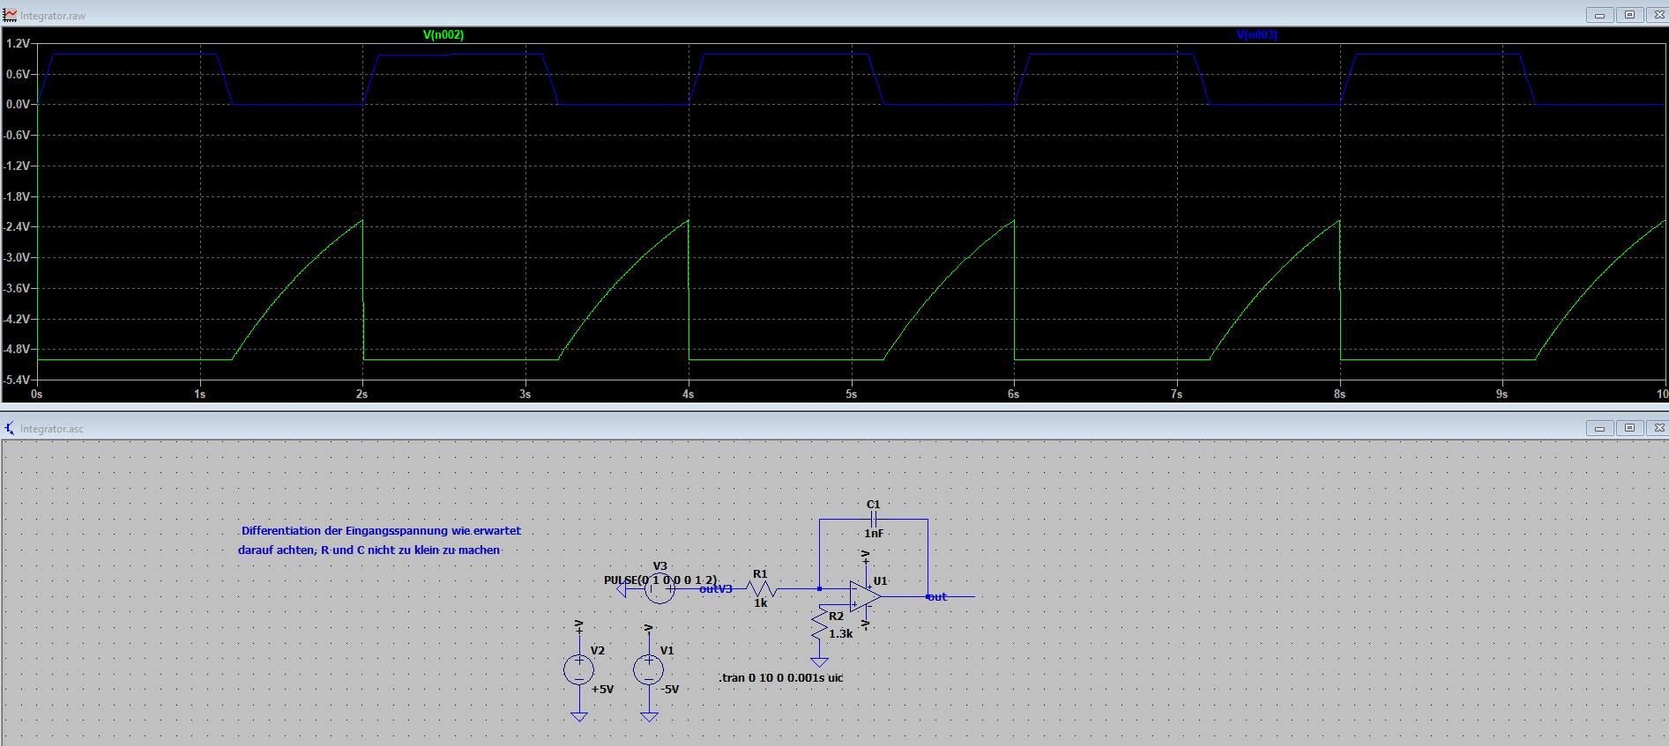Viewport: 1669px width, 746px height.
Task: Click the R1 reference label
Action: tap(760, 574)
